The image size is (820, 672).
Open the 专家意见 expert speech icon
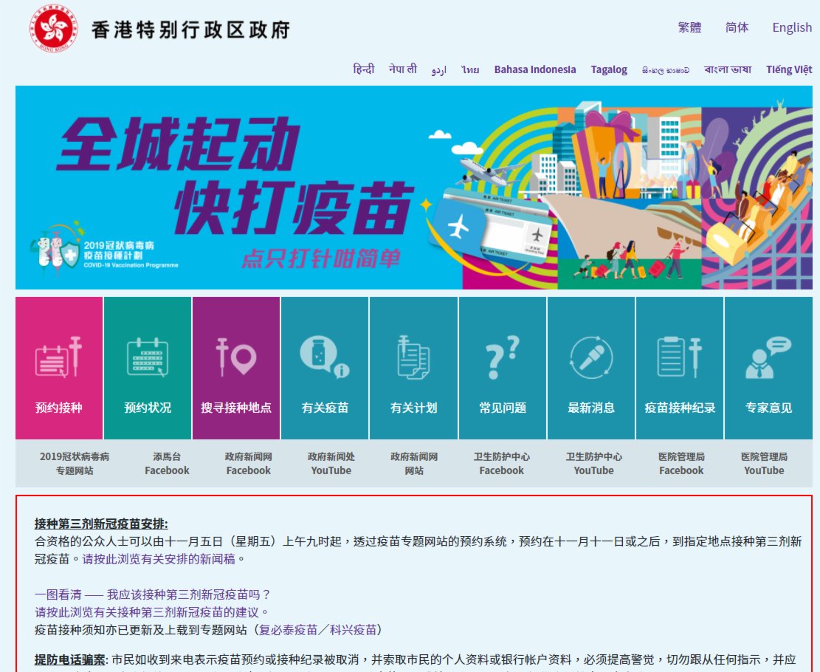[x=768, y=358]
